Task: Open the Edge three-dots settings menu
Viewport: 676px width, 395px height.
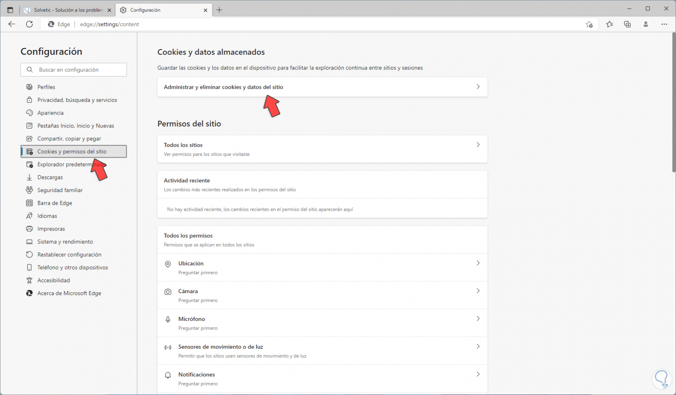Action: click(664, 24)
